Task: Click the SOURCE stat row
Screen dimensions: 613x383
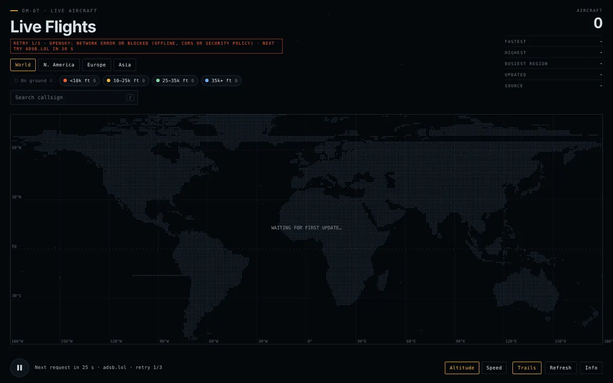Action: point(554,86)
